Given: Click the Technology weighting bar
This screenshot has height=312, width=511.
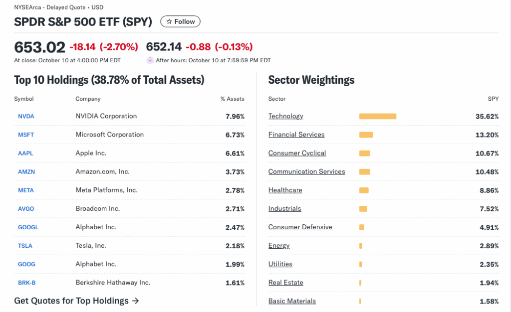Looking at the screenshot, I should pos(378,116).
